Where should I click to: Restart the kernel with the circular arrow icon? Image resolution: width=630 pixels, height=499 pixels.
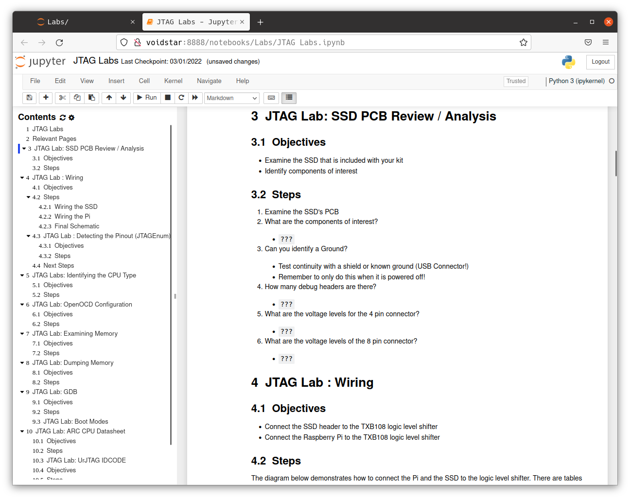[x=181, y=98]
